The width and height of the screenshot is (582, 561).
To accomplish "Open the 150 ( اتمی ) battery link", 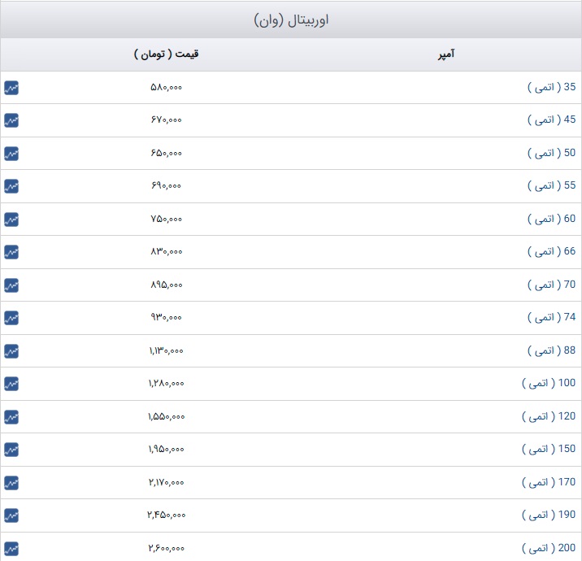I will [x=549, y=449].
